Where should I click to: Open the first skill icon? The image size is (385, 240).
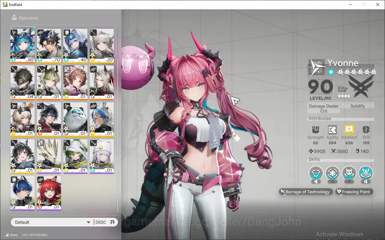click(316, 173)
